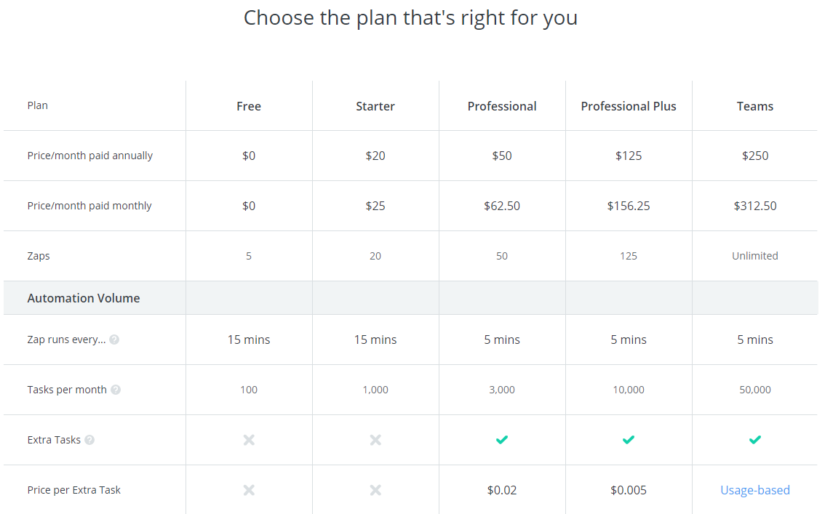Click the Extra Tasks checkmark under Professional Plus
825x514 pixels.
[x=629, y=439]
